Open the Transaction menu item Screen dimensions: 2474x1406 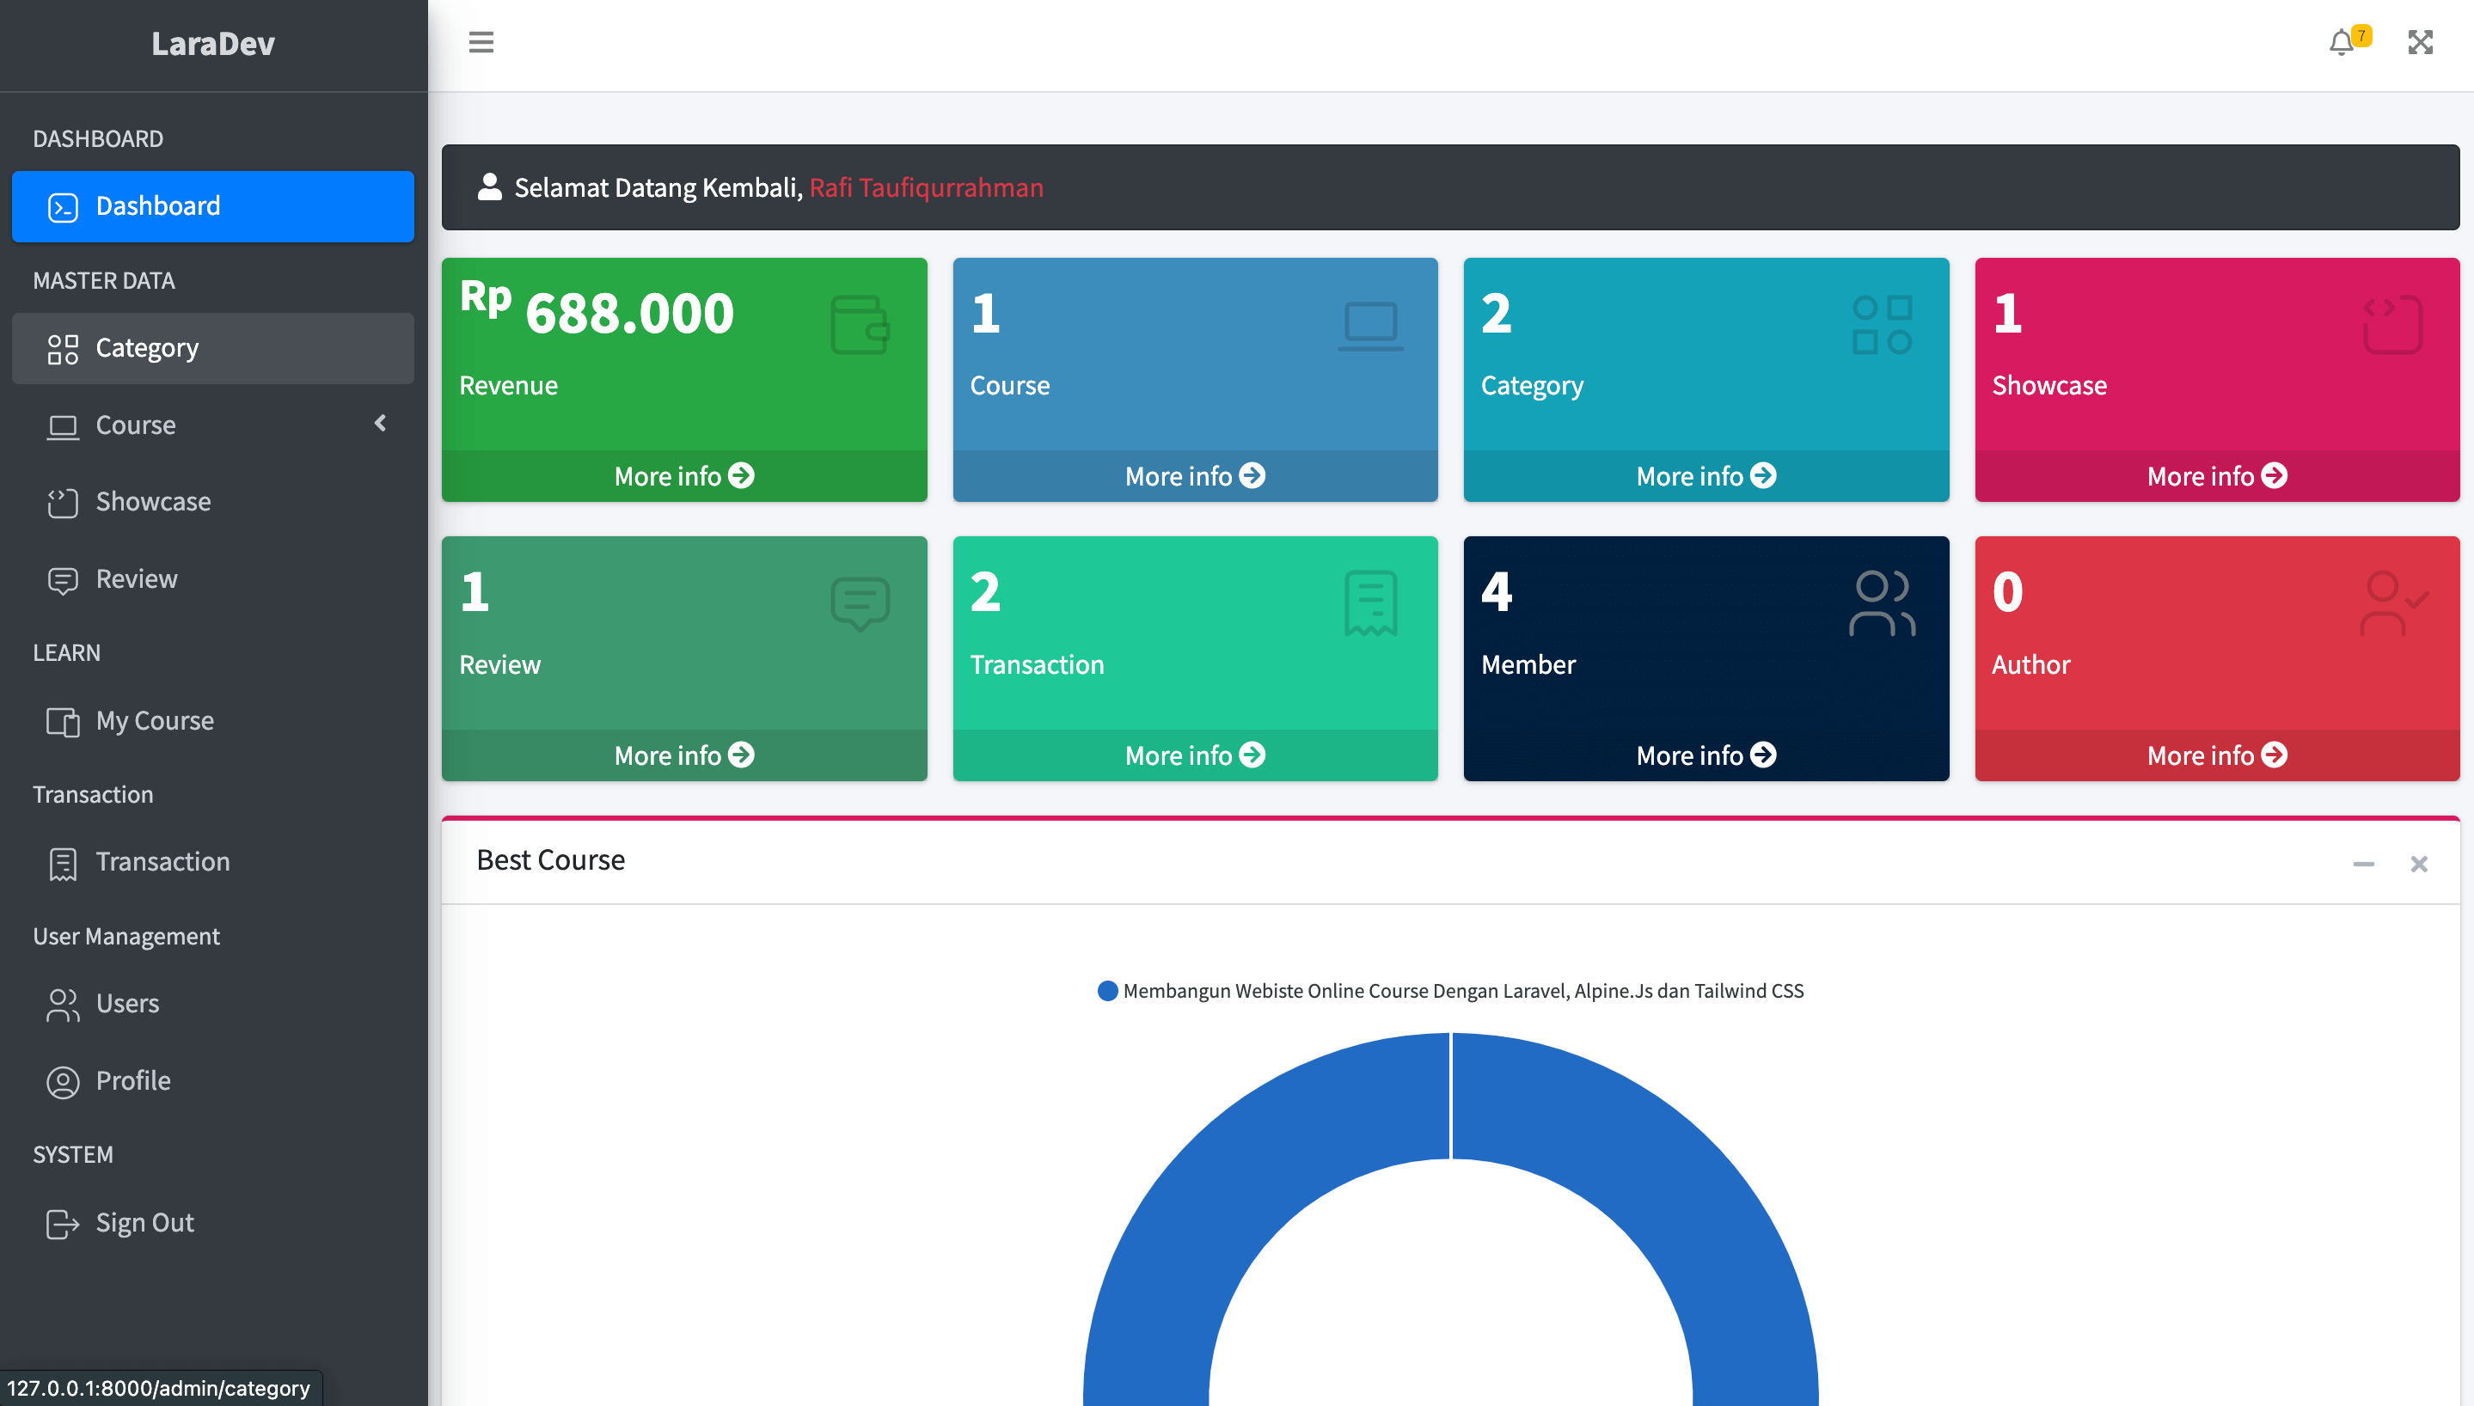coord(212,862)
